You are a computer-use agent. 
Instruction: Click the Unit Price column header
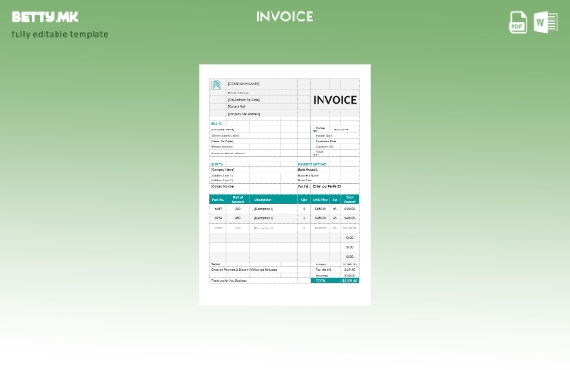point(320,199)
